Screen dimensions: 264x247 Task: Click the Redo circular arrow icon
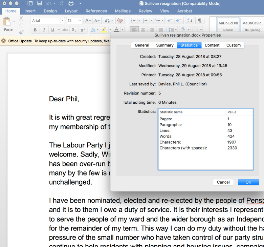click(x=62, y=3)
